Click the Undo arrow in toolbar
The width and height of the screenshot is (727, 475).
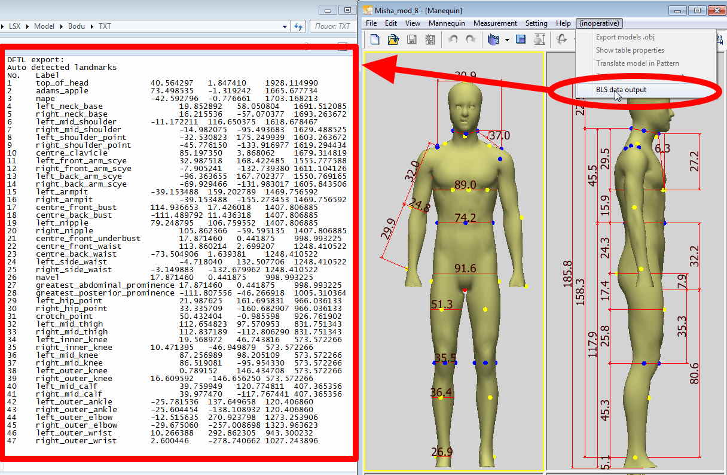coord(453,39)
